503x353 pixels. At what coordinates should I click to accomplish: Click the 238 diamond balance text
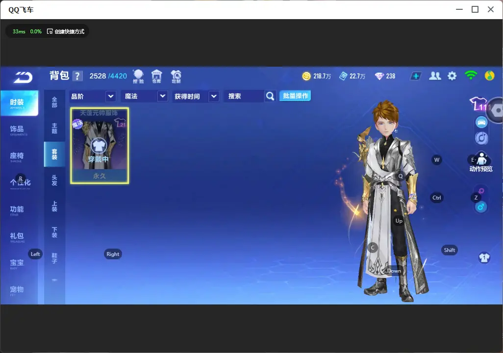point(391,76)
